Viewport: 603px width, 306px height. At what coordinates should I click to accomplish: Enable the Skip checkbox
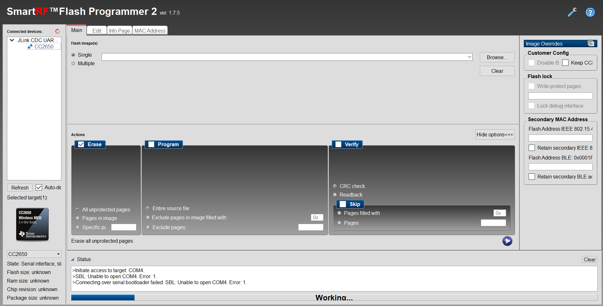pyautogui.click(x=343, y=204)
